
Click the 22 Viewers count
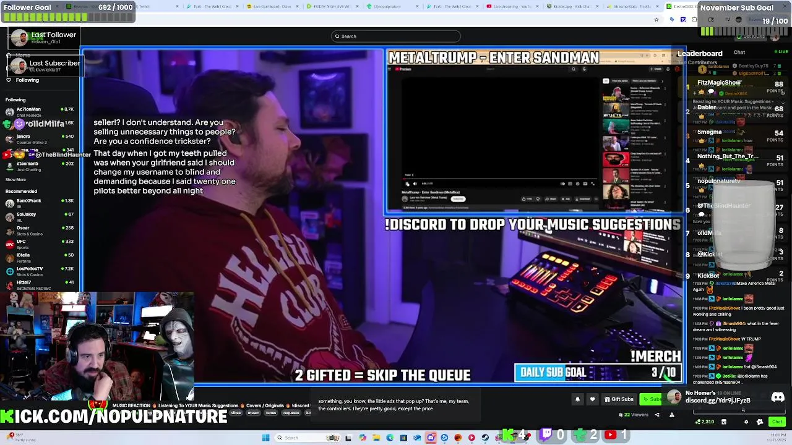point(634,415)
